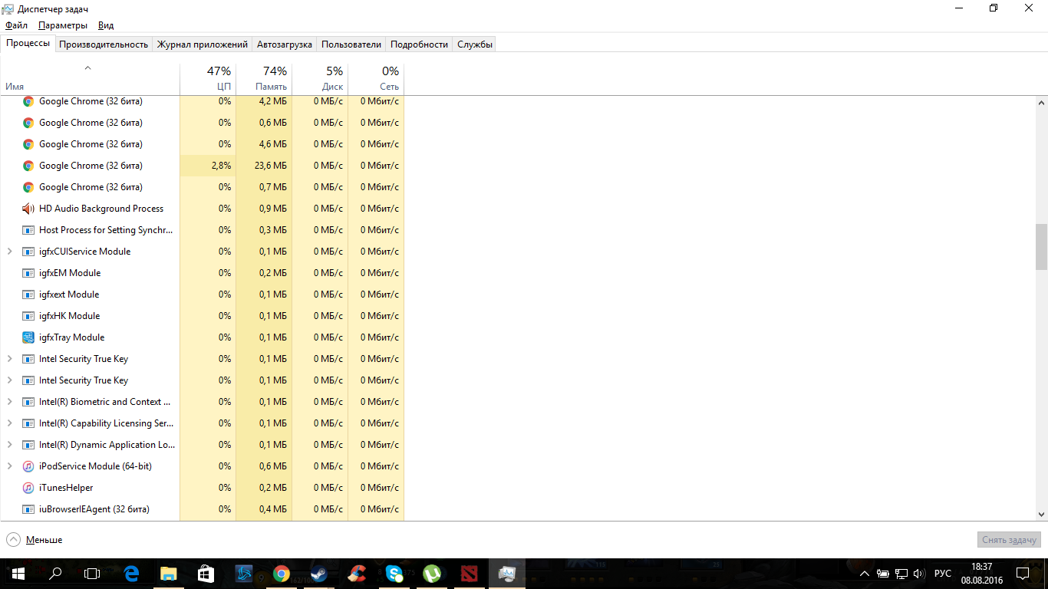Sort processes by the ЦП column
This screenshot has height=589, width=1048.
pyautogui.click(x=208, y=78)
